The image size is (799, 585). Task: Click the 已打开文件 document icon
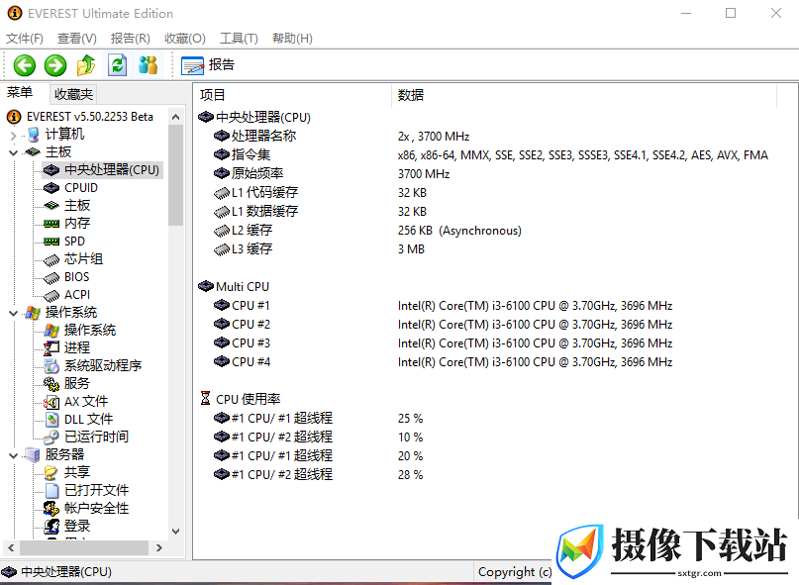coord(51,491)
